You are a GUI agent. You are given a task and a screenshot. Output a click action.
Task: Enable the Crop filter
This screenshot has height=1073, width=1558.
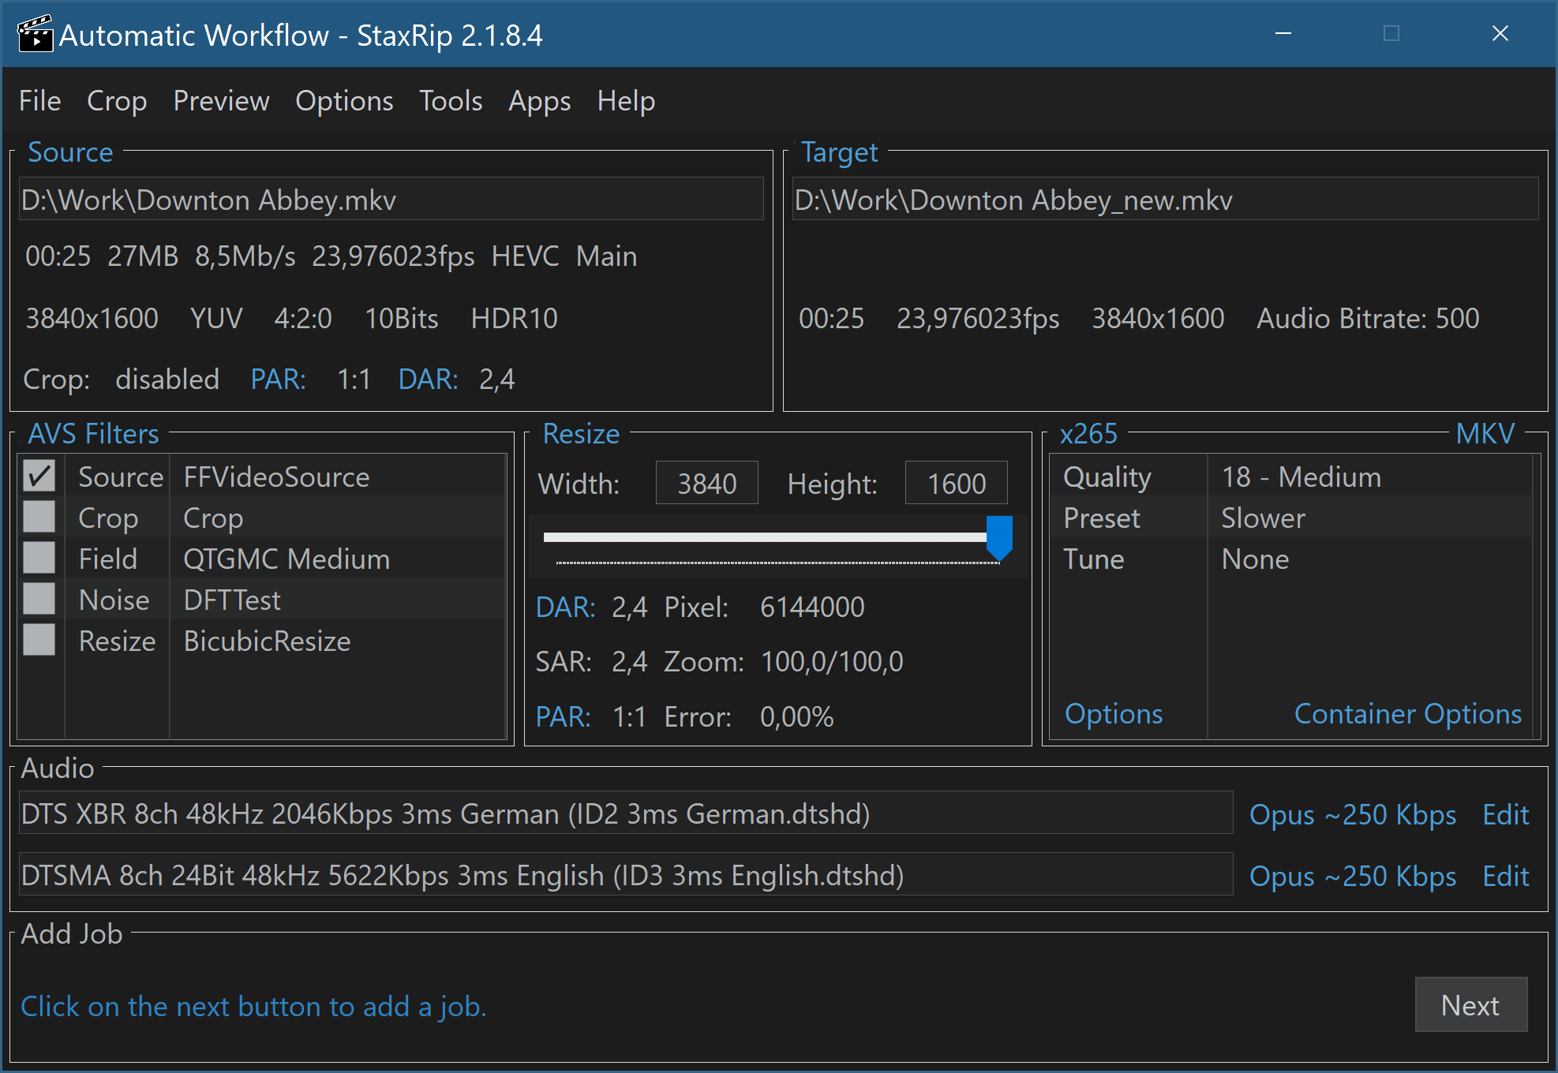click(39, 517)
